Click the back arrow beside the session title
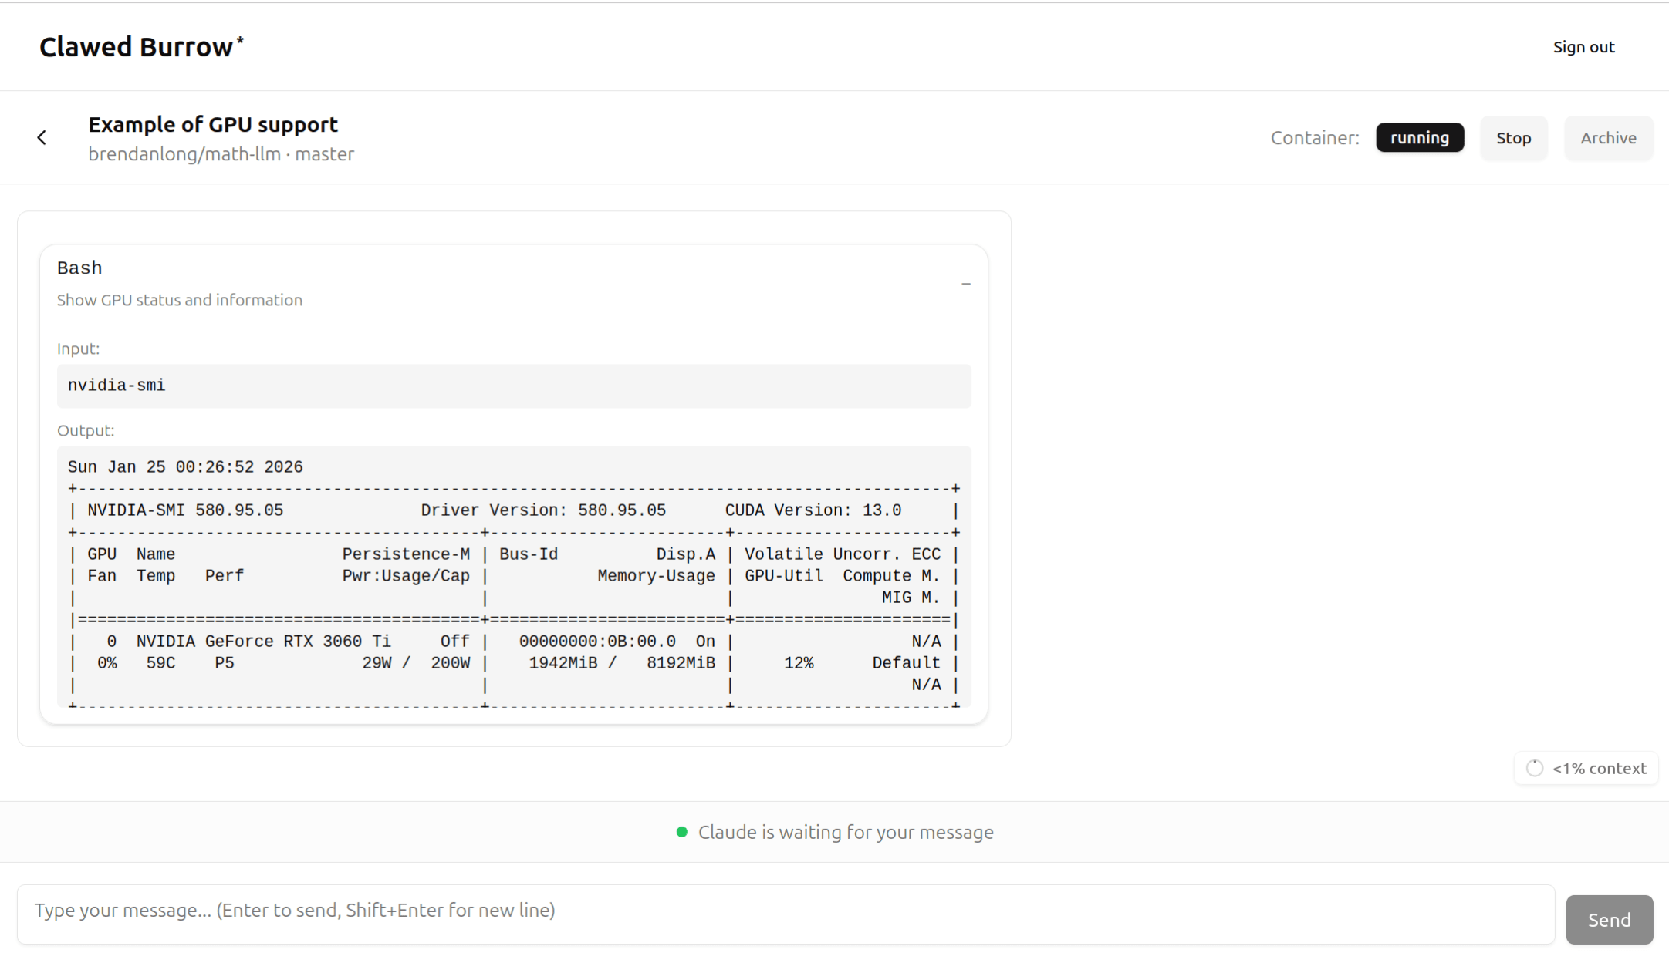The width and height of the screenshot is (1669, 953). 42,138
